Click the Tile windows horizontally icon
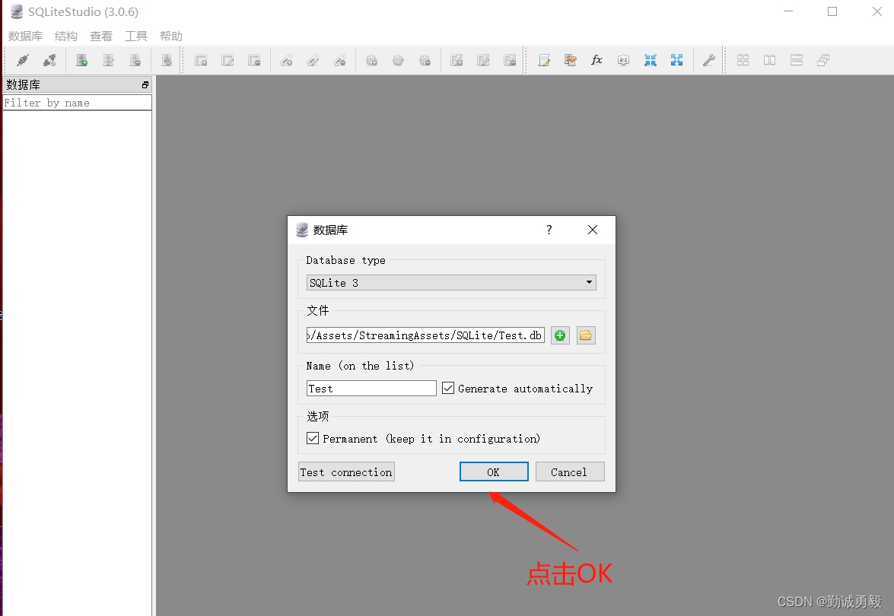894x616 pixels. point(797,60)
